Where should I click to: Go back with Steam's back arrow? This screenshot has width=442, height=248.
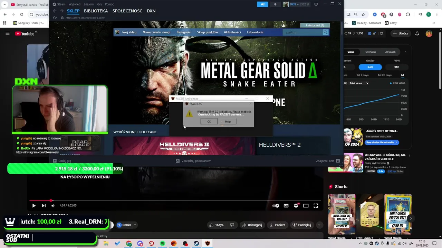(54, 11)
